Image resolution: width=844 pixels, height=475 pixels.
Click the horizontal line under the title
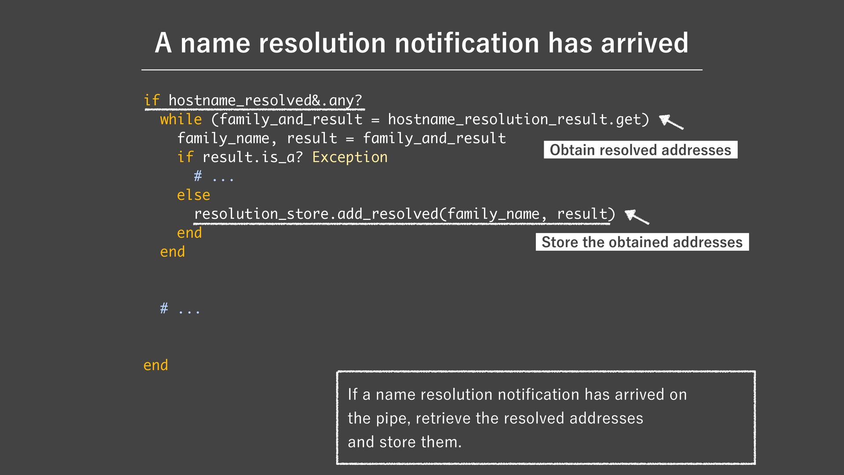421,70
